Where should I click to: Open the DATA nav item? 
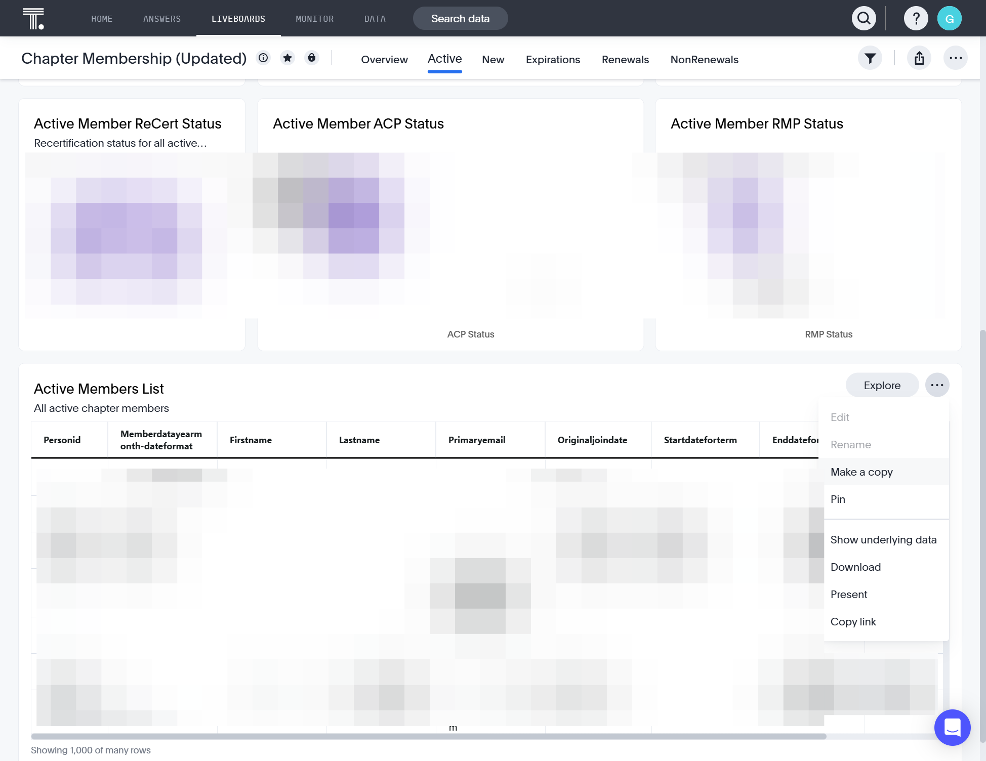tap(375, 19)
